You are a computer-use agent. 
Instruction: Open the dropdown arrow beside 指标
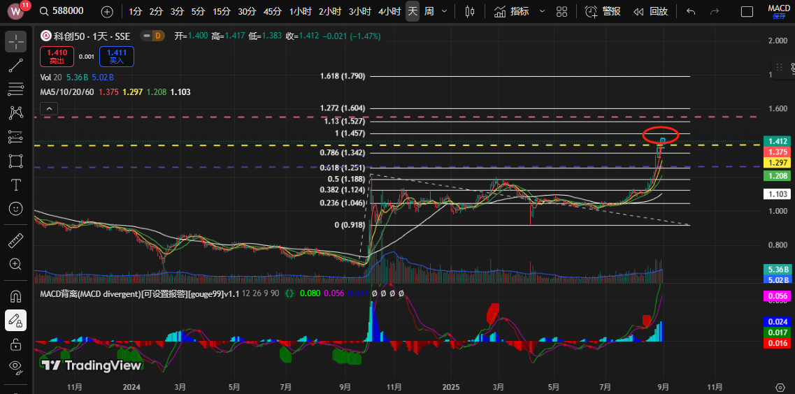[x=543, y=11]
